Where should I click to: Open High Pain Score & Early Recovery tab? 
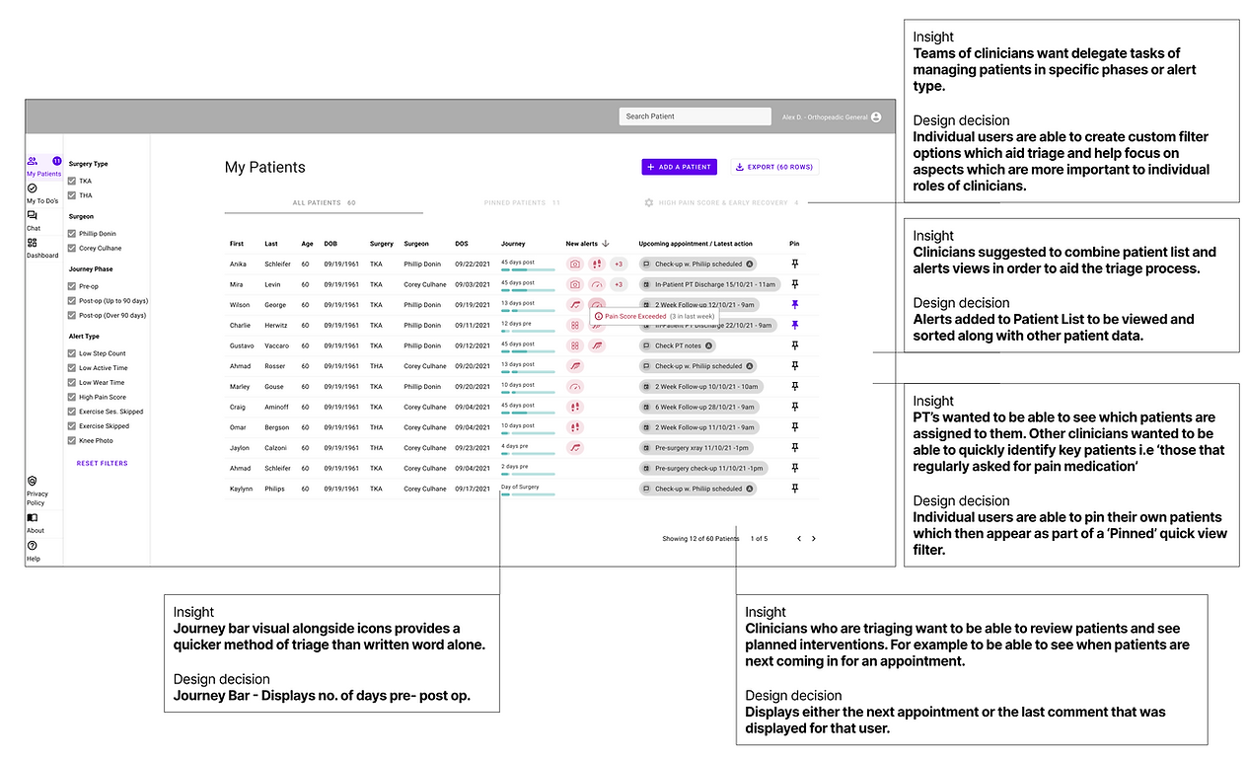click(x=721, y=202)
